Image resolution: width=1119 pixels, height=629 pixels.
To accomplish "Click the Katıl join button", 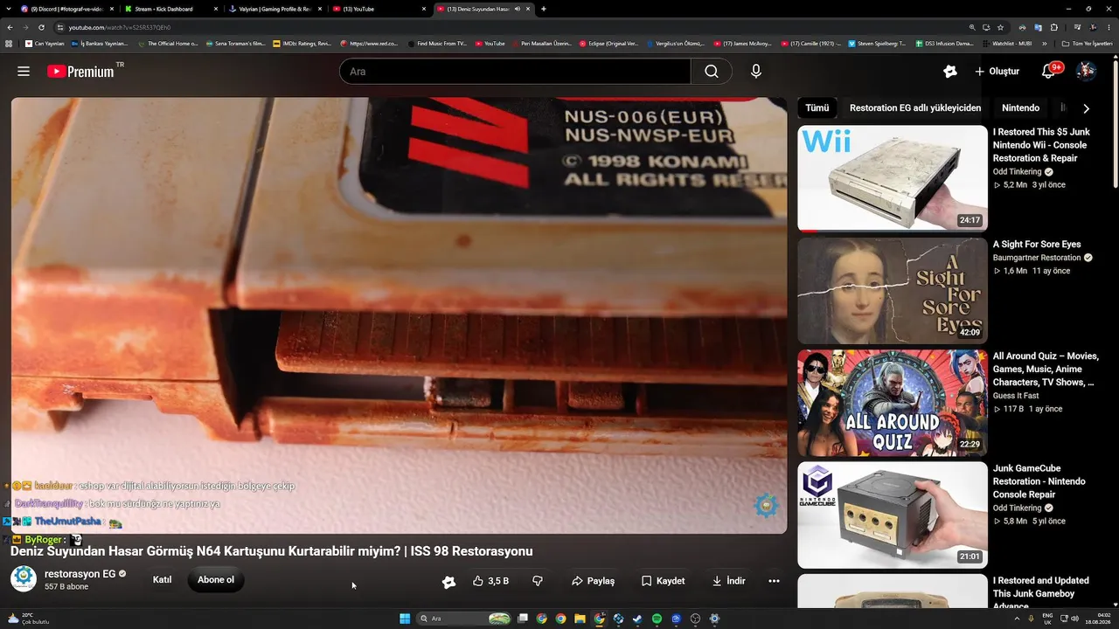I will (x=163, y=580).
